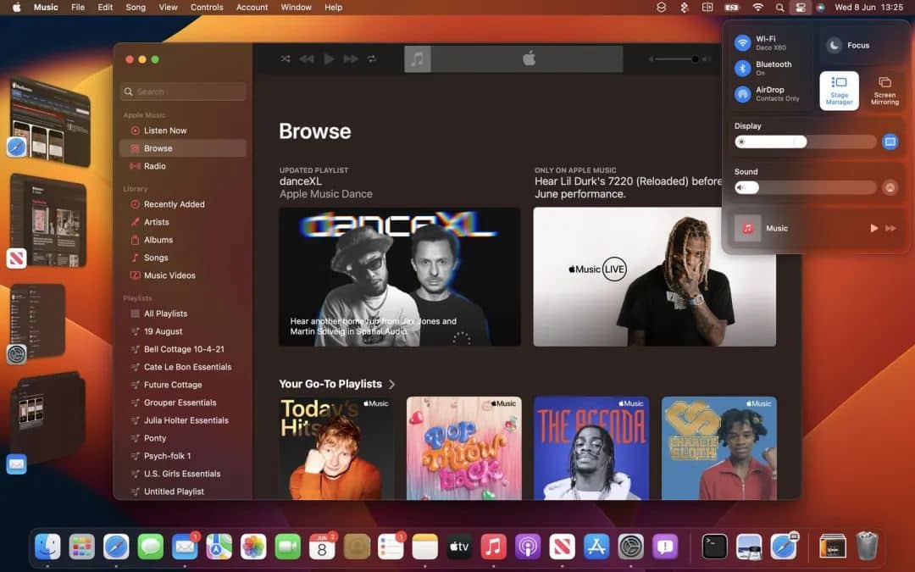
Task: Open the Window menu
Action: click(x=296, y=8)
